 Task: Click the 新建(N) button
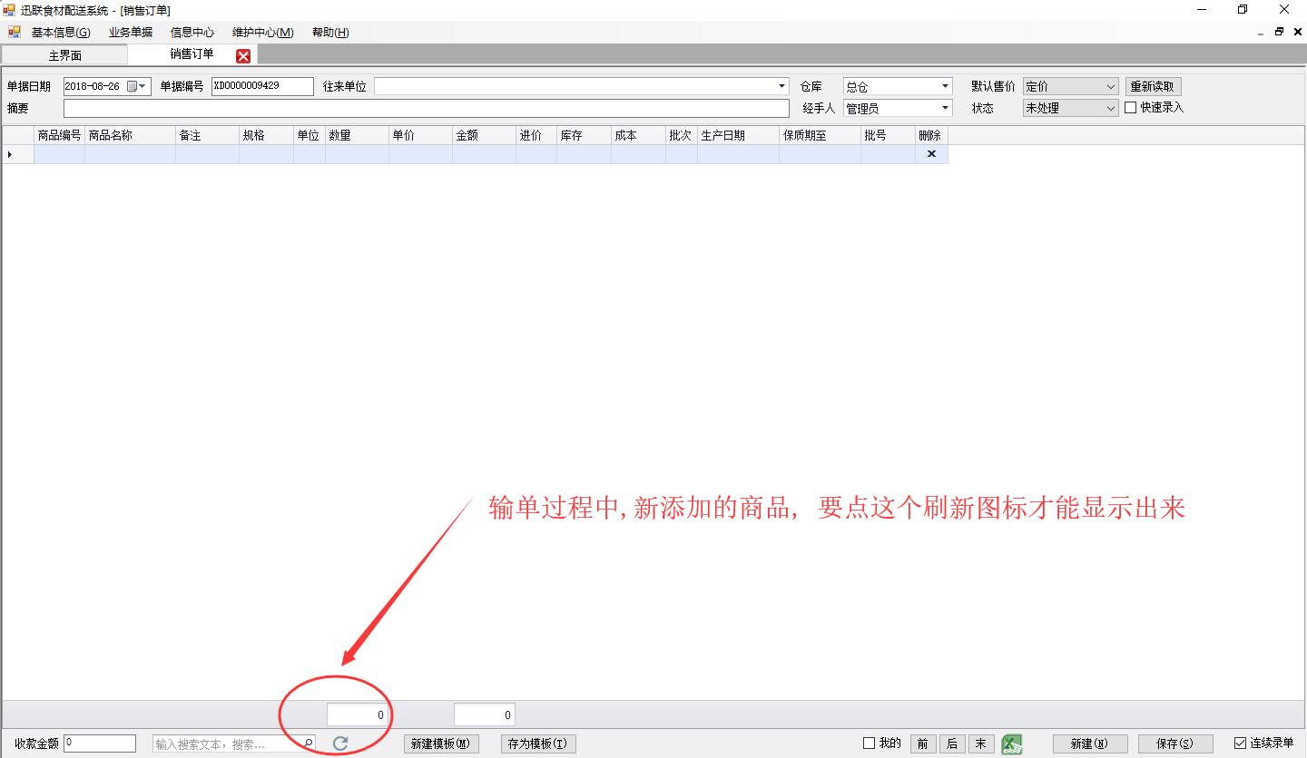[1090, 743]
